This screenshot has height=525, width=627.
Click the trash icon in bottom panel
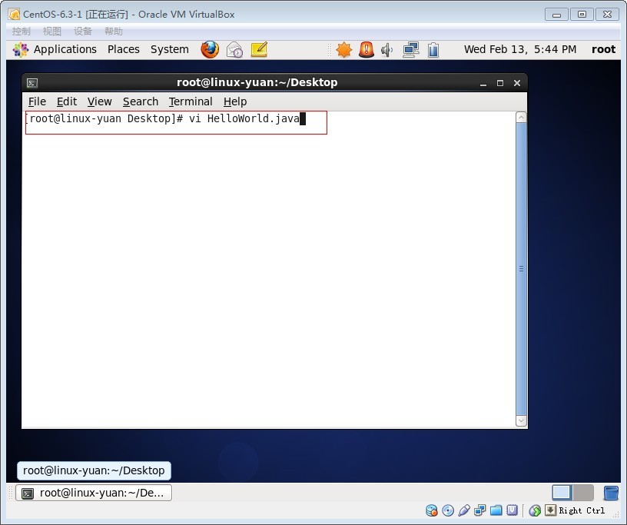(611, 493)
